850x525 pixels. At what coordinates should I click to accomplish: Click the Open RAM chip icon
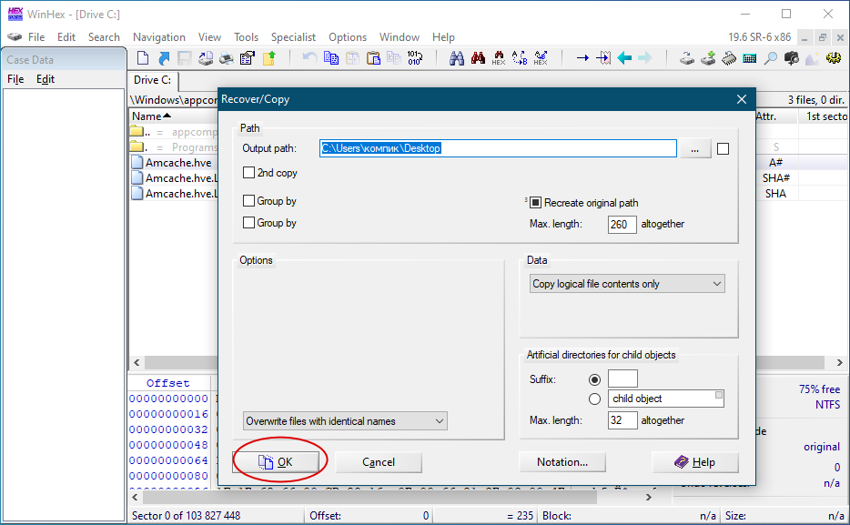(729, 58)
